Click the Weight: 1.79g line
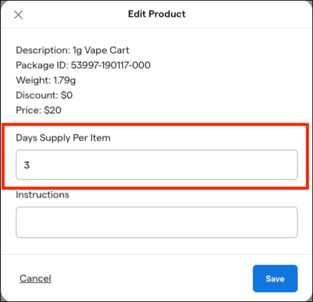This screenshot has height=302, width=313. [x=46, y=81]
